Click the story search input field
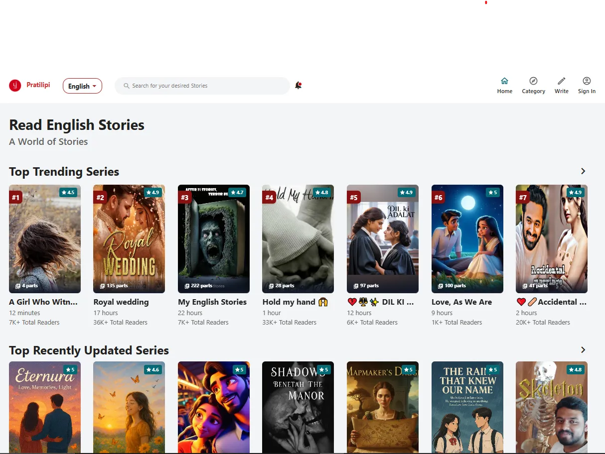605x454 pixels. pos(202,86)
